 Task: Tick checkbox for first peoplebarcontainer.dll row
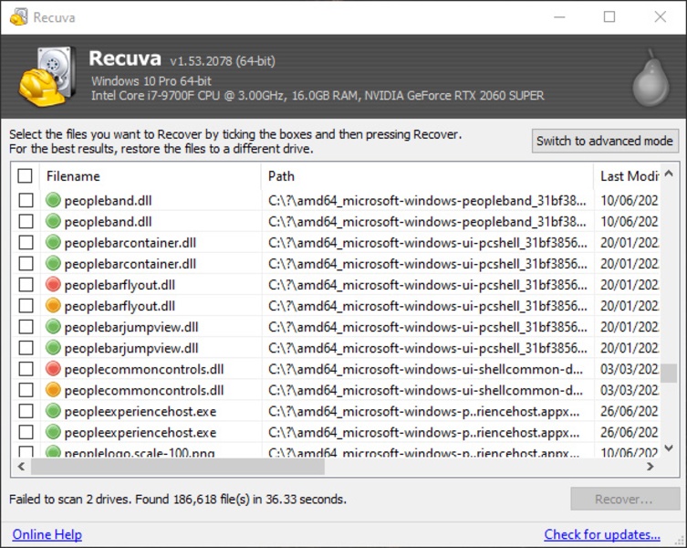(x=26, y=243)
